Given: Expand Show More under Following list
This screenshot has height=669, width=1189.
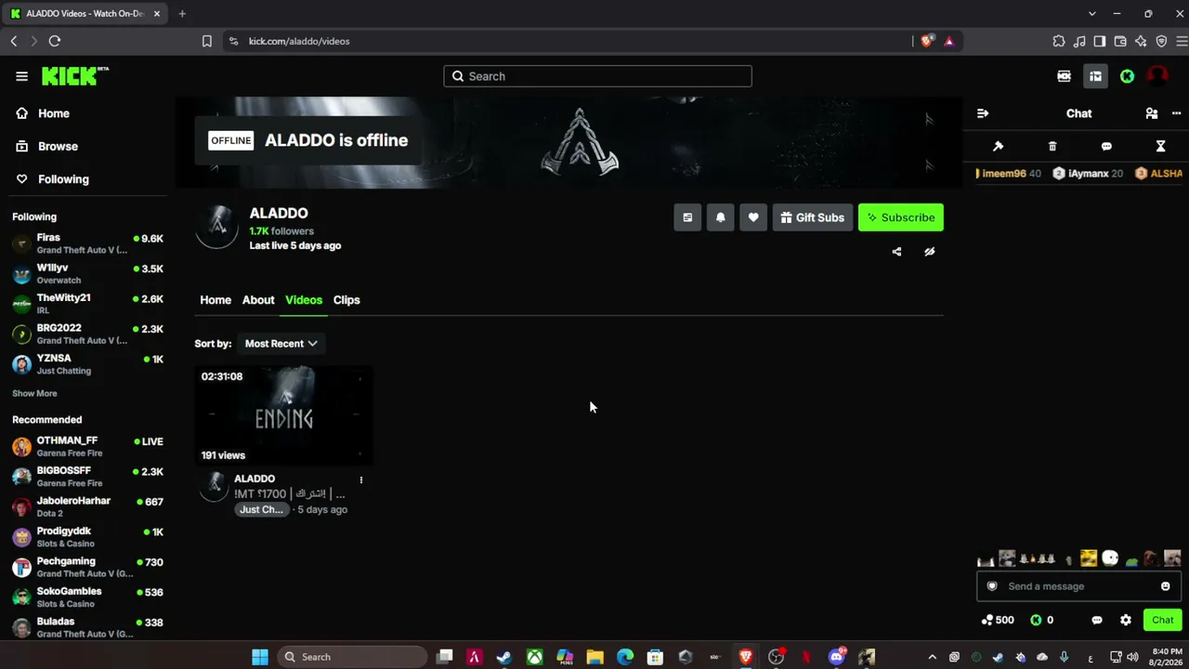Looking at the screenshot, I should pos(34,393).
